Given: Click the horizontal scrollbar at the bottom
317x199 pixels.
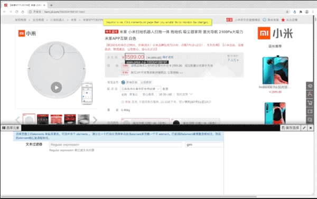Looking at the screenshot, I should 129,196.
